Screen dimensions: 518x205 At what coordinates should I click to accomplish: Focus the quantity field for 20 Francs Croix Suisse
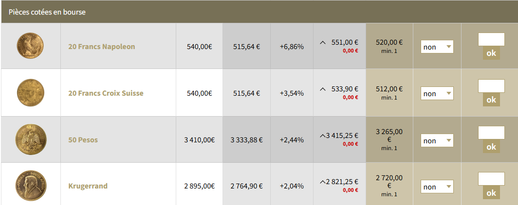[x=491, y=86]
